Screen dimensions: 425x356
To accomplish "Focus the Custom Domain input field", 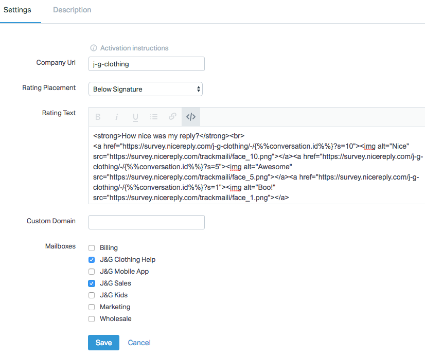I will (x=147, y=222).
